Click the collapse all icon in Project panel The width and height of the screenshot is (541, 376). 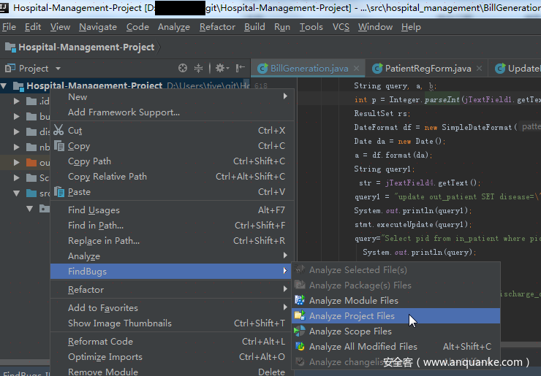coord(198,68)
